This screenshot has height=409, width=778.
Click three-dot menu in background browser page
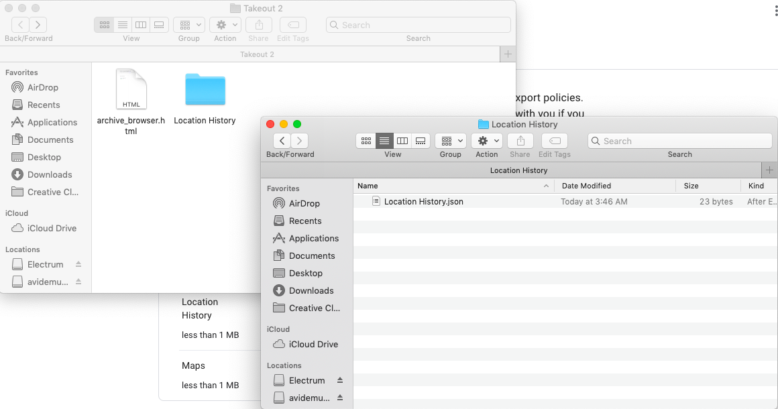pyautogui.click(x=775, y=10)
